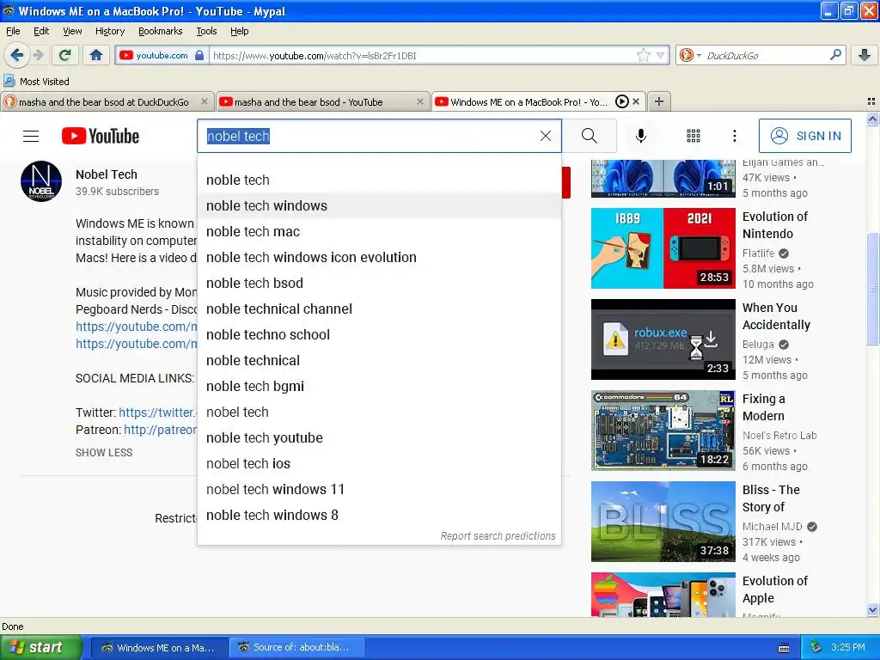
Task: Click the page scrollbar down arrow
Action: coord(872,610)
